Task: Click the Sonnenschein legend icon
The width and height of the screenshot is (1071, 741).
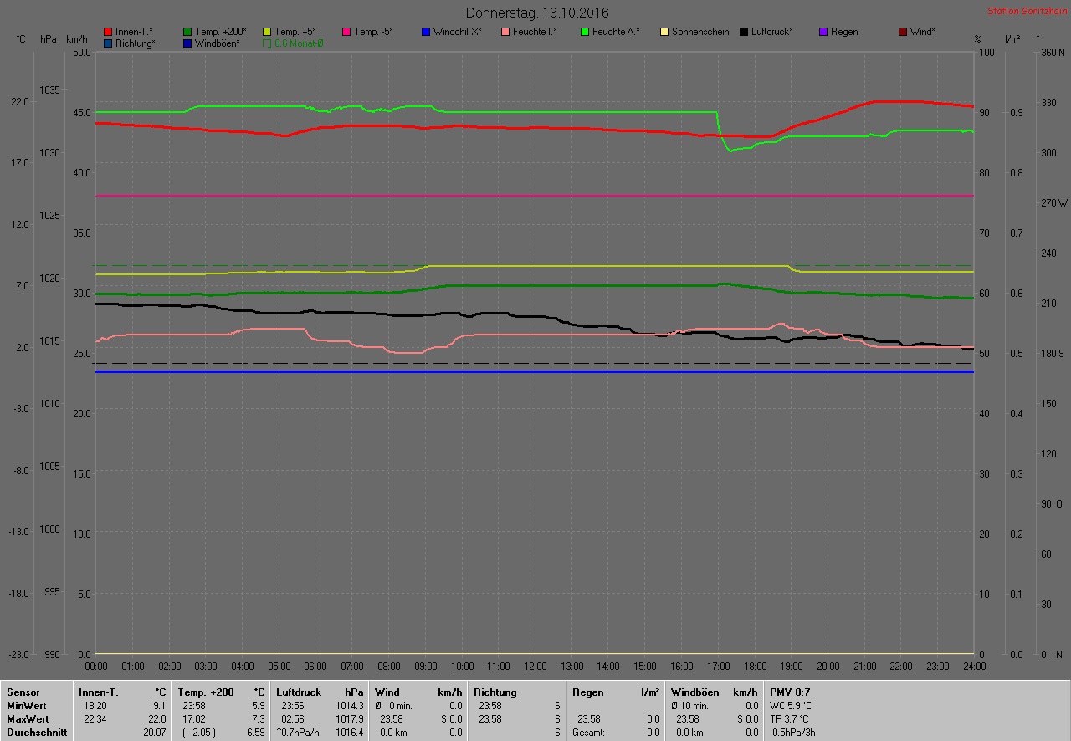Action: coord(664,32)
